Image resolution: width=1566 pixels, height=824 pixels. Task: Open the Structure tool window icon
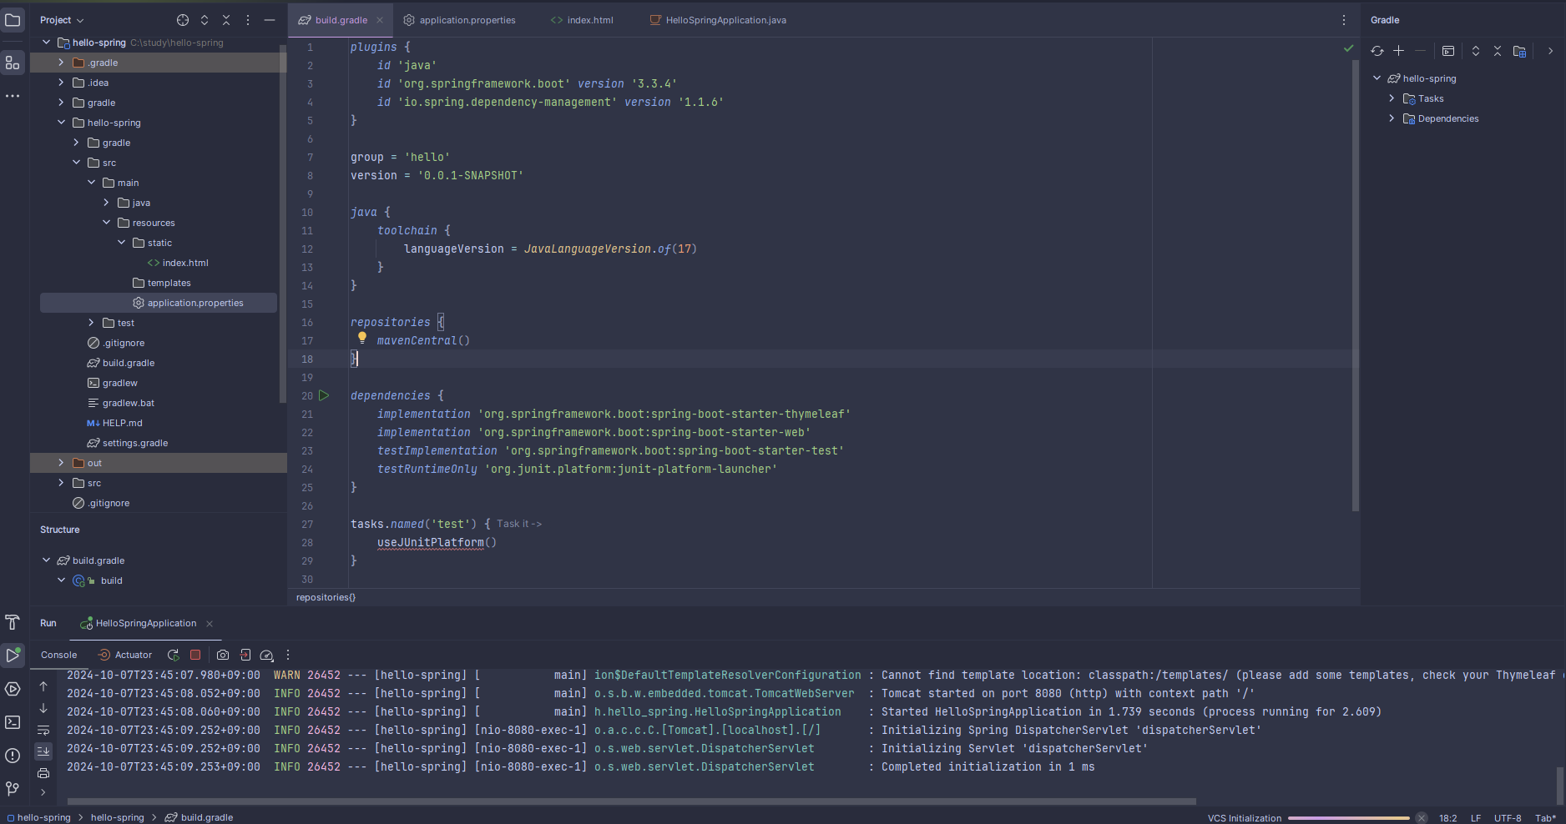pos(13,63)
